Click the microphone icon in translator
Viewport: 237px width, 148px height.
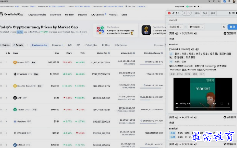coord(230,13)
